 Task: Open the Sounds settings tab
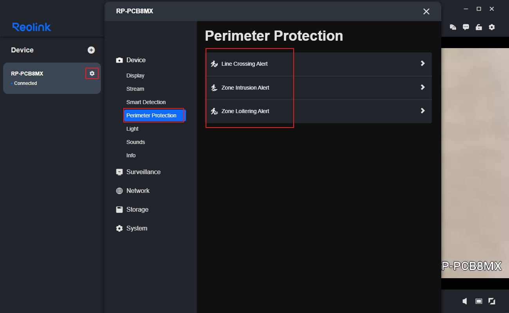click(x=135, y=142)
